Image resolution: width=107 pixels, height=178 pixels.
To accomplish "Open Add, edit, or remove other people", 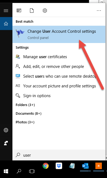I will pos(59,66).
